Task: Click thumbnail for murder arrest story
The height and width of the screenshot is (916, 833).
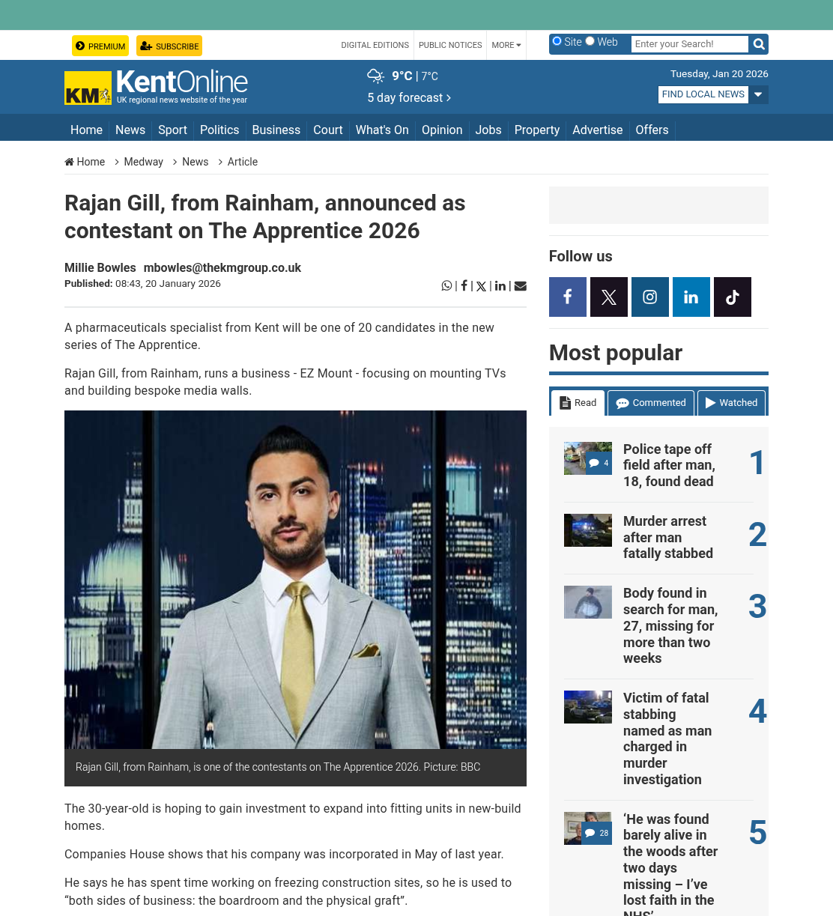Action: click(x=588, y=530)
